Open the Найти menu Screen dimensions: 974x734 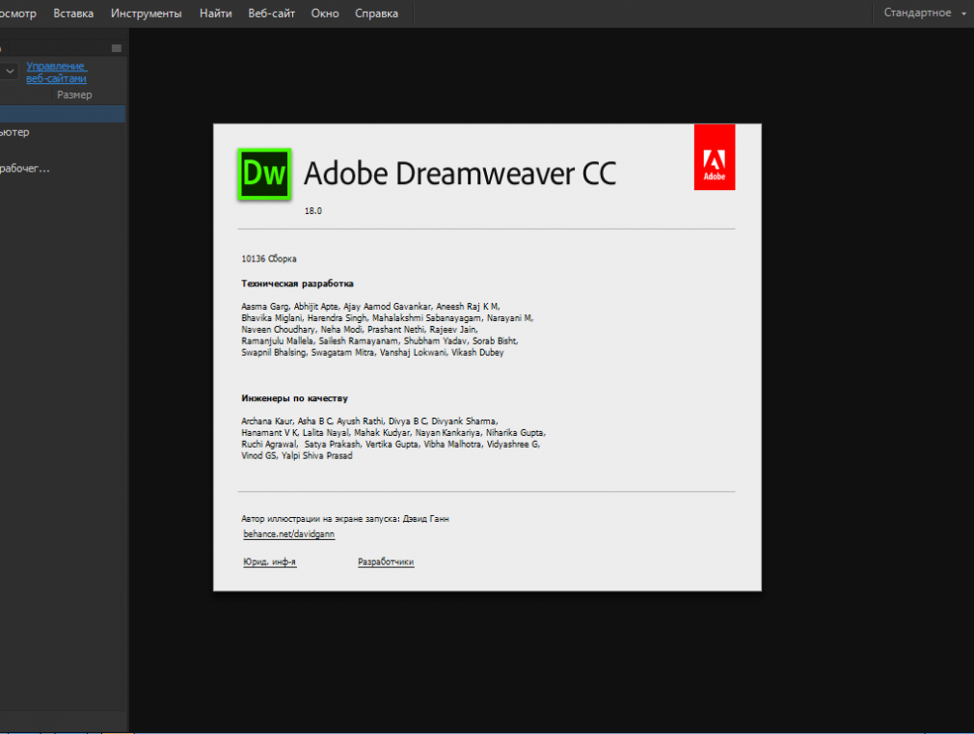[216, 14]
